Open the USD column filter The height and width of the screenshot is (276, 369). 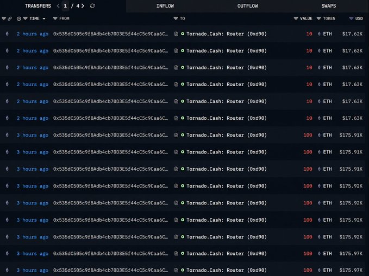click(x=351, y=18)
